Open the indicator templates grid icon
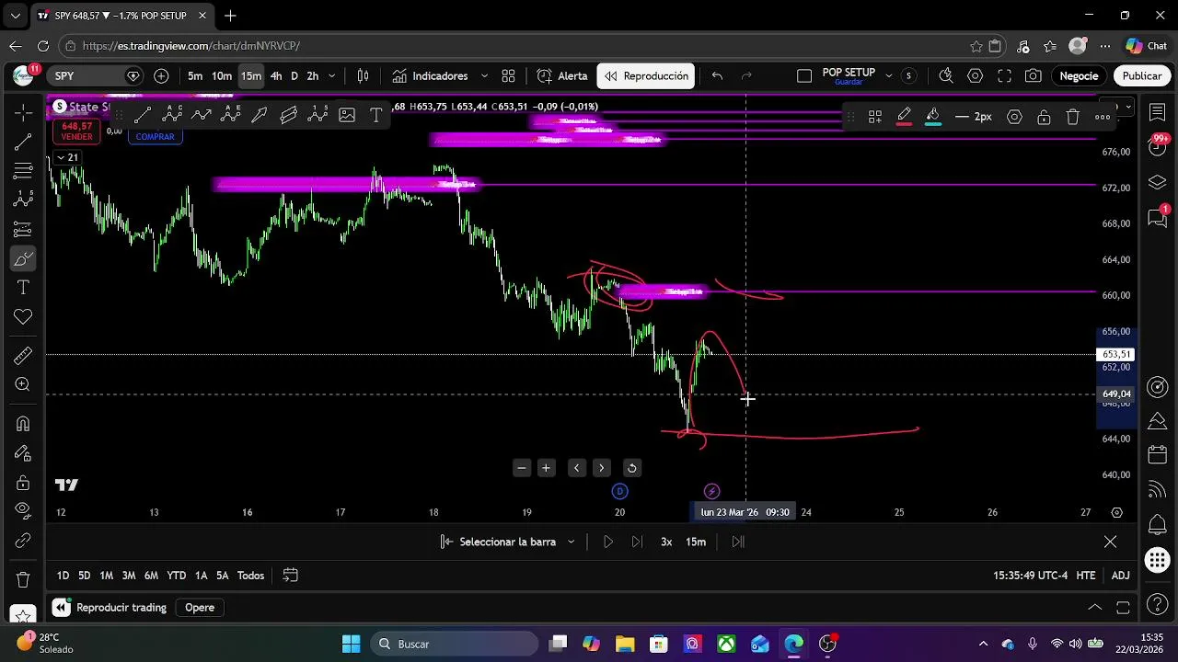This screenshot has height=662, width=1178. pos(508,76)
